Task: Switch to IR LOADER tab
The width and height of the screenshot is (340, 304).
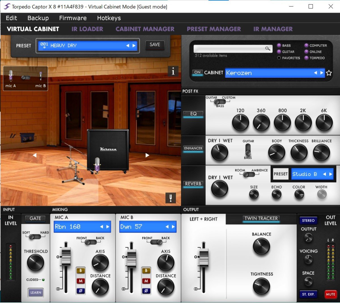Action: click(87, 29)
